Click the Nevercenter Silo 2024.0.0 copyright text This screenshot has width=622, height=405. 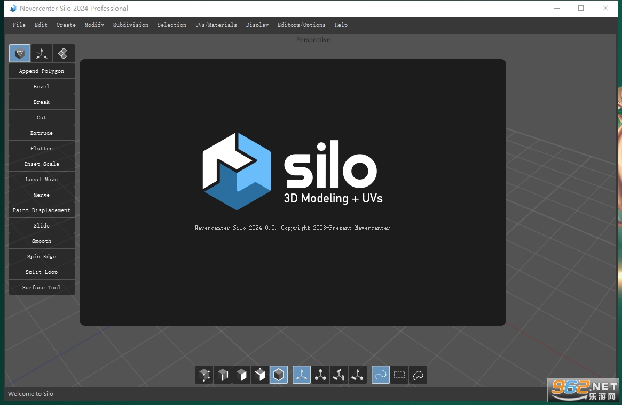coord(292,228)
